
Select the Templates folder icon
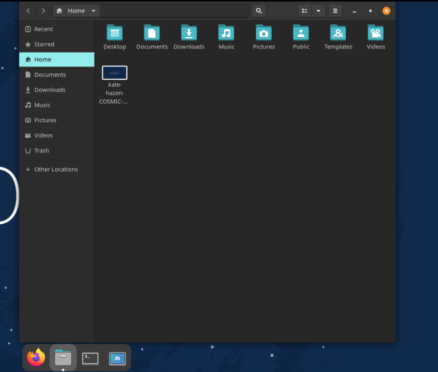338,33
